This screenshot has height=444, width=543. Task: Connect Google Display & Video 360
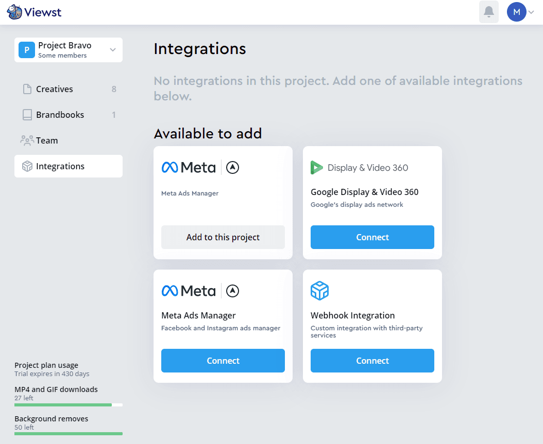(x=372, y=237)
